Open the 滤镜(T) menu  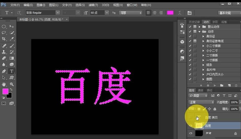pos(93,5)
